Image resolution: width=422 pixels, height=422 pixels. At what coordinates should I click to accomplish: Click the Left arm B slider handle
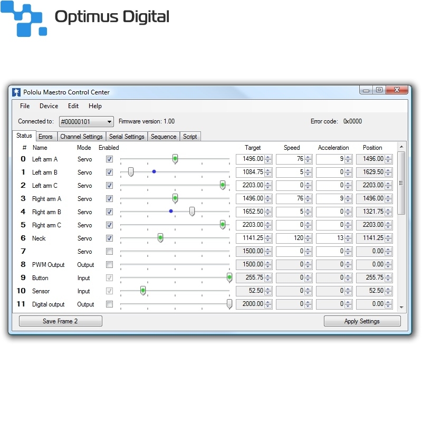(x=131, y=172)
